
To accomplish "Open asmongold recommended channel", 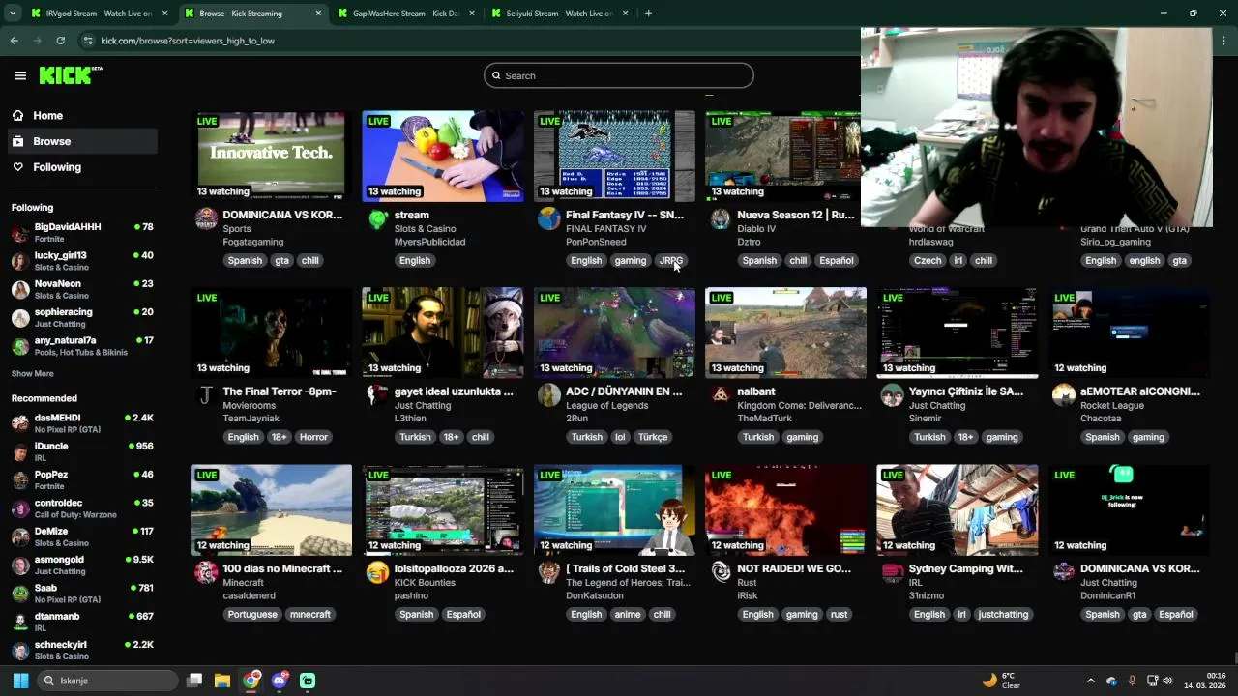I will pos(81,565).
